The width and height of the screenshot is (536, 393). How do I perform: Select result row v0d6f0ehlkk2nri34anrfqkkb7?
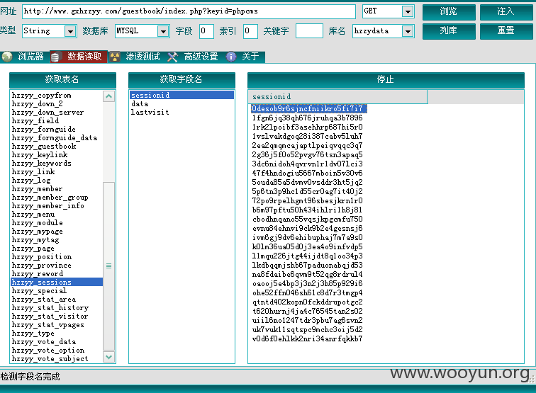[x=307, y=339]
